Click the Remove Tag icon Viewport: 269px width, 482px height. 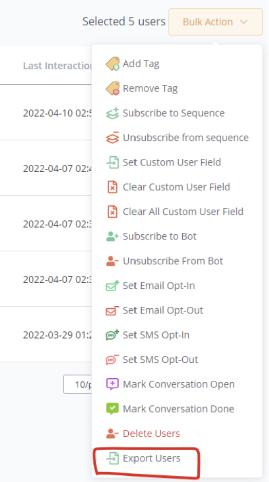112,88
